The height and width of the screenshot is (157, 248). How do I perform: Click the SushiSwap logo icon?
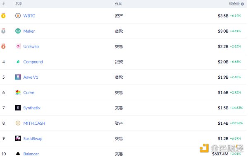18,138
